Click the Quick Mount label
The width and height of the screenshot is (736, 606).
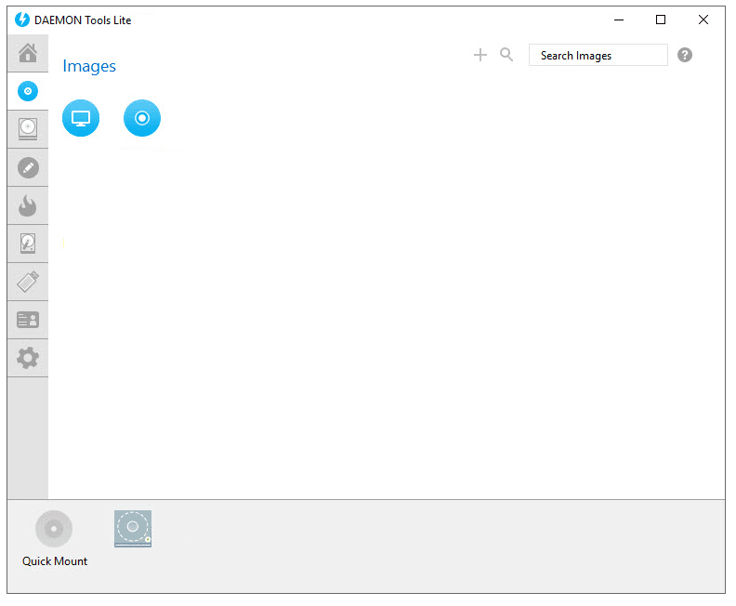(55, 561)
